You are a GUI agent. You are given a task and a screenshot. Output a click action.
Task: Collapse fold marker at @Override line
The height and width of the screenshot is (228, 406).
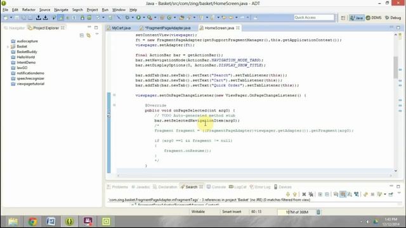tap(114, 105)
